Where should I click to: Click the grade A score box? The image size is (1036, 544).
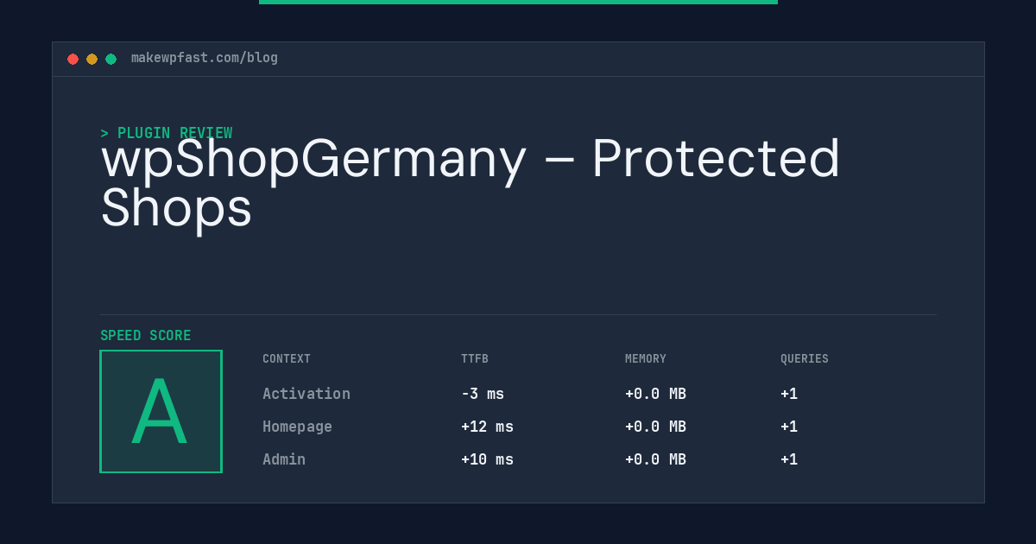click(x=161, y=411)
